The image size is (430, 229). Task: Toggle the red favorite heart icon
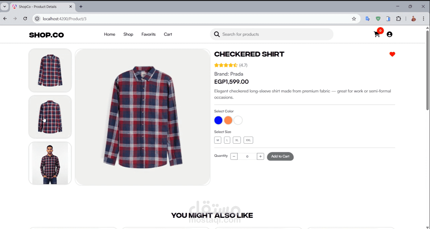(392, 54)
